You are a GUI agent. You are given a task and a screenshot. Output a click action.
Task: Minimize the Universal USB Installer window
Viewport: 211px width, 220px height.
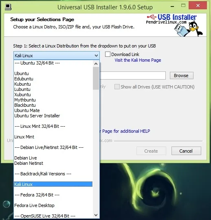[x=172, y=6]
